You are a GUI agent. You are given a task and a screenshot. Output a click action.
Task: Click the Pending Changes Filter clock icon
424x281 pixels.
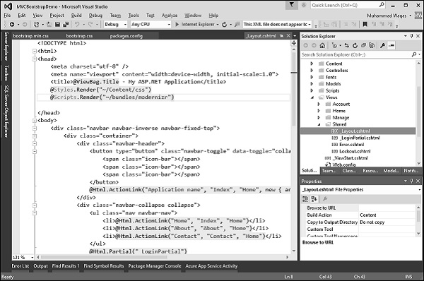pyautogui.click(x=334, y=45)
